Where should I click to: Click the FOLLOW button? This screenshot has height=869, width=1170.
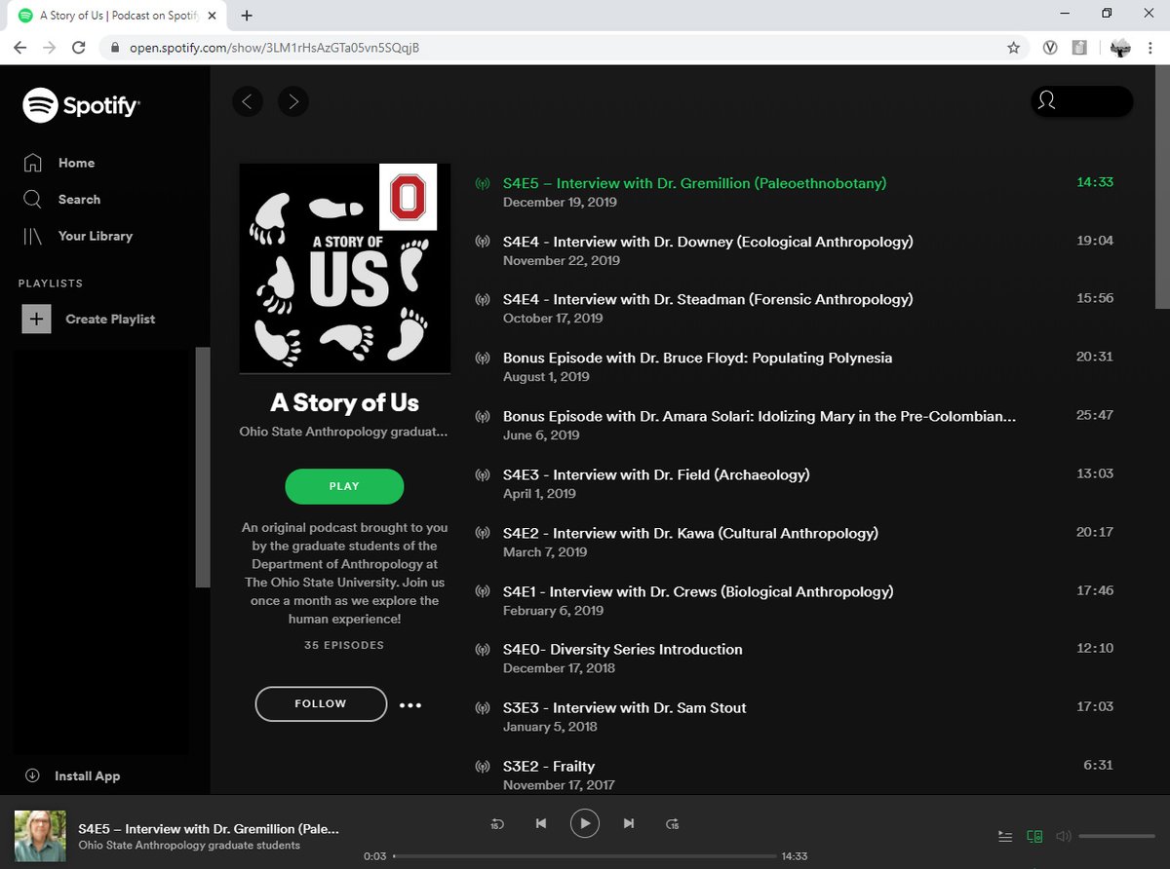click(x=321, y=703)
